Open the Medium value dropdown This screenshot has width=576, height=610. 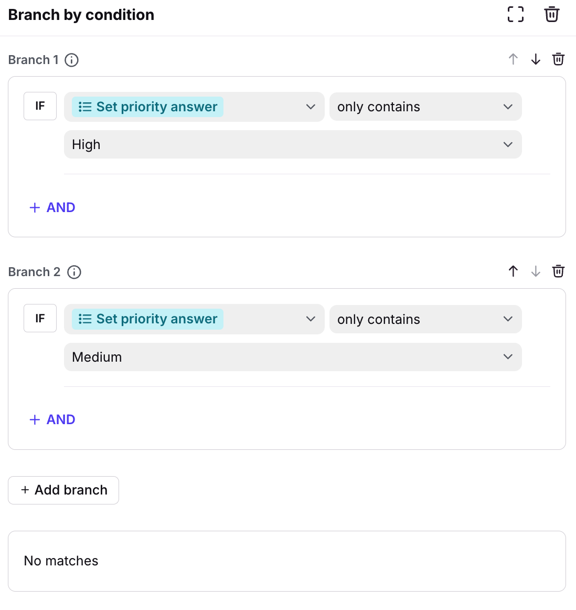[x=292, y=357]
